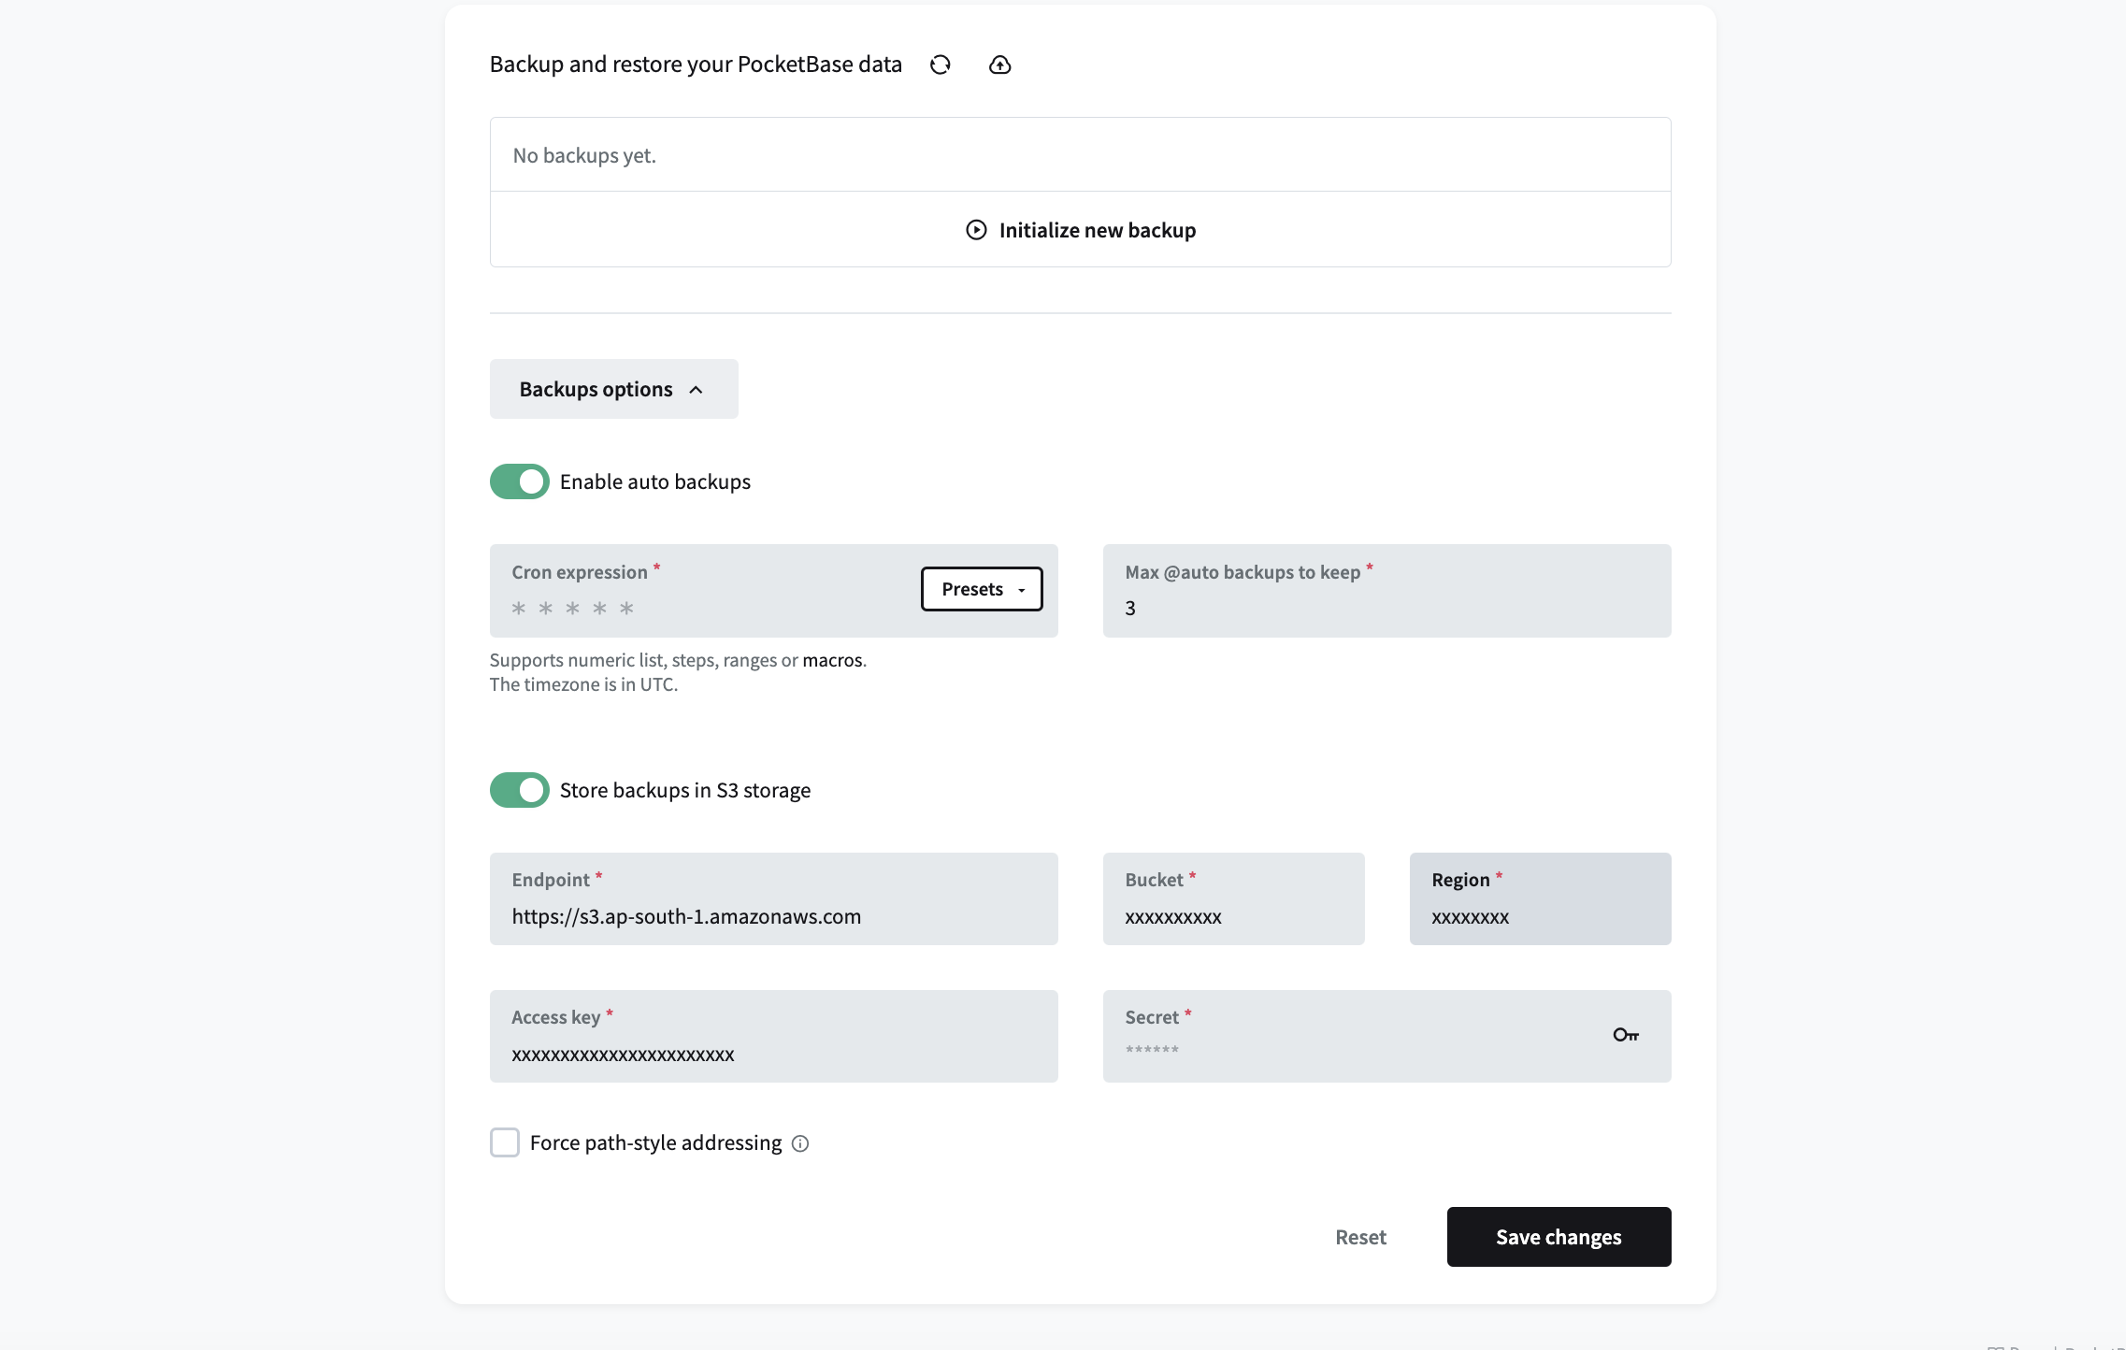Screen dimensions: 2126x1350
Task: Click the Initialize new backup button
Action: 1080,228
